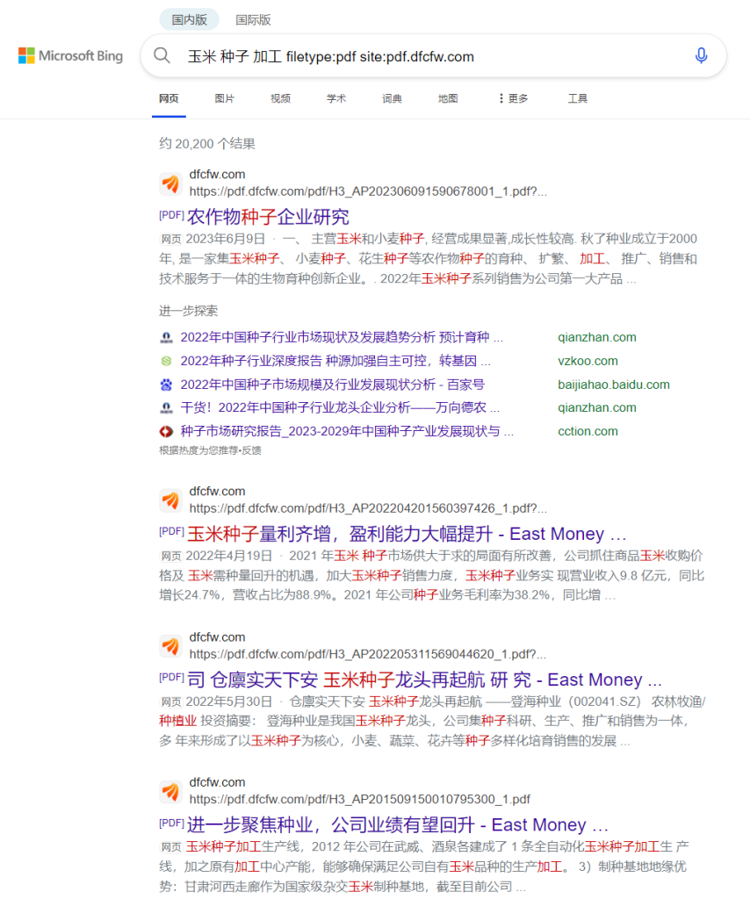This screenshot has height=899, width=750.
Task: Activate microphone voice search
Action: 701,56
